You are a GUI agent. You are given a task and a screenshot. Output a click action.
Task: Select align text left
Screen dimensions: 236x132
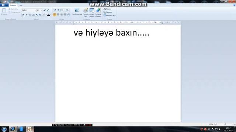click(55, 15)
